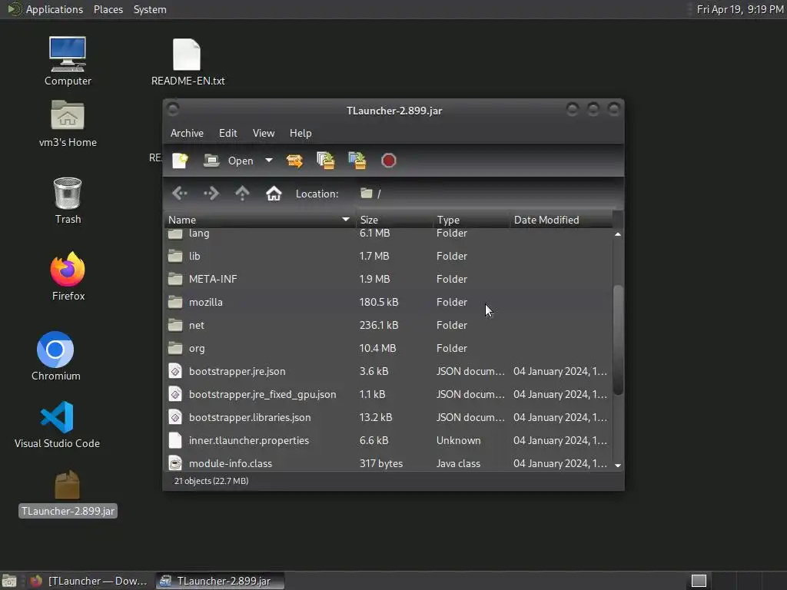
Task: Go back with the left arrow
Action: pyautogui.click(x=180, y=193)
